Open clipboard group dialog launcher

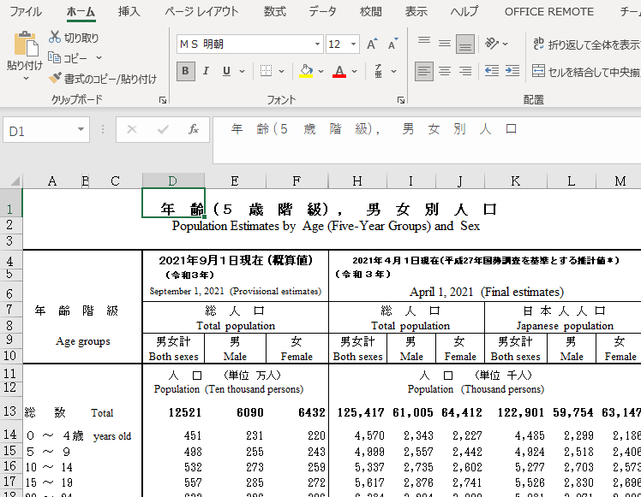[x=163, y=100]
